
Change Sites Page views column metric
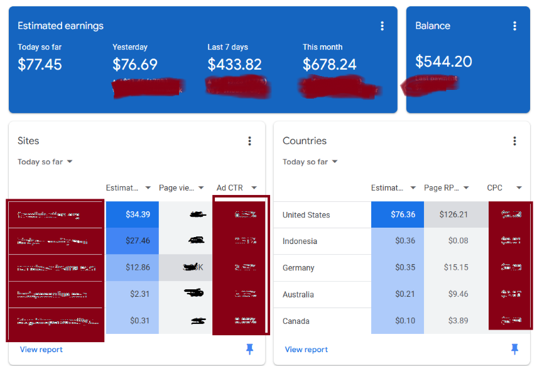coord(201,187)
